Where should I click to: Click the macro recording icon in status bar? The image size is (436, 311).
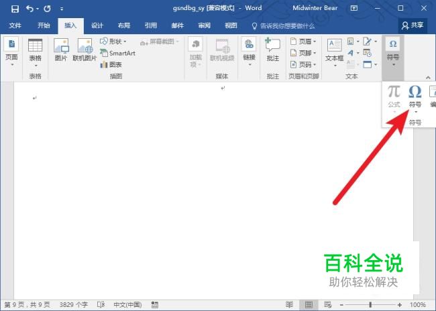155,305
